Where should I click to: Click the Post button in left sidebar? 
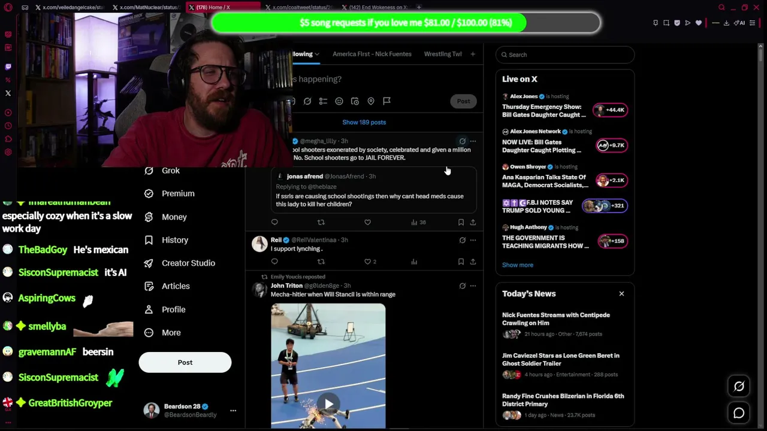pos(185,362)
